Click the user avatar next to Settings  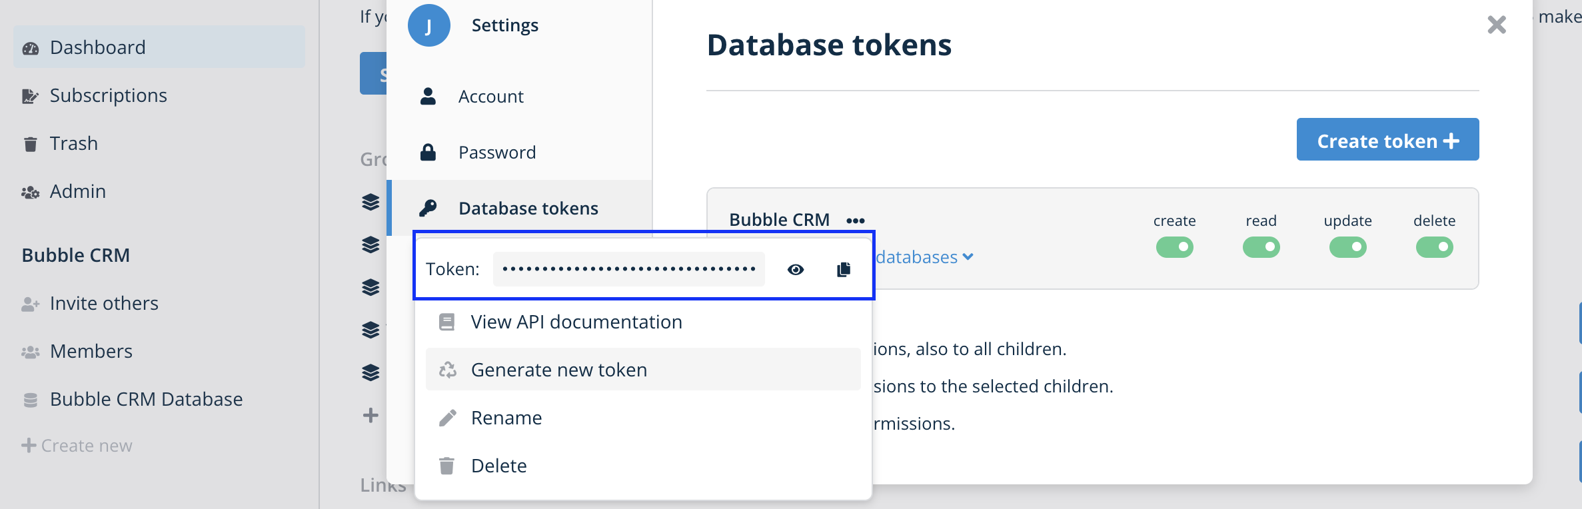pos(428,25)
